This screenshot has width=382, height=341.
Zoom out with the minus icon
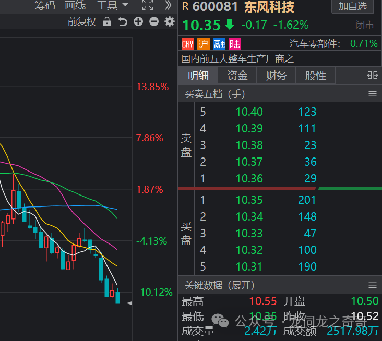click(154, 22)
